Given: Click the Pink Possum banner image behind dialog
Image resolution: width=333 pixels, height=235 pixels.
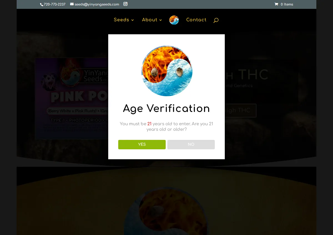Looking at the screenshot, I should [72, 98].
